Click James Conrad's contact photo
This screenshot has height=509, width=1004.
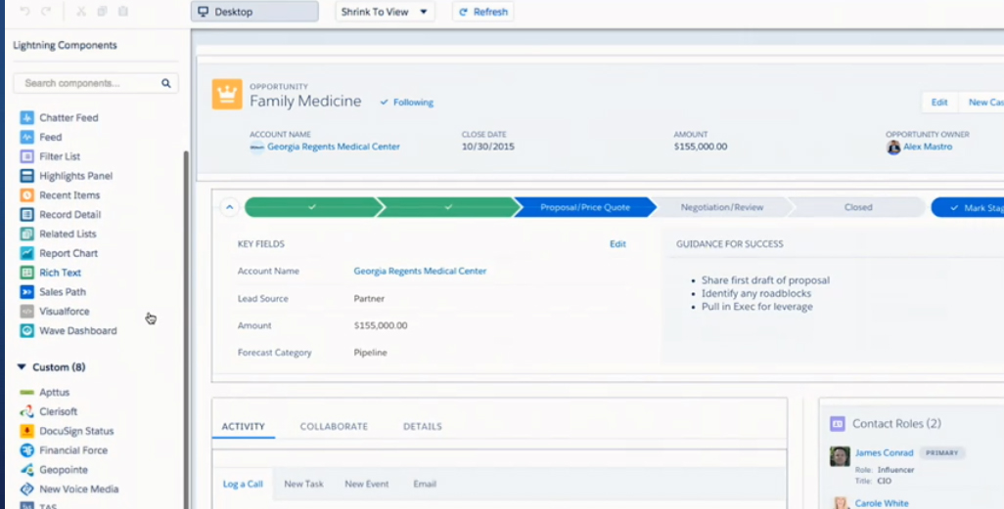[x=840, y=456]
